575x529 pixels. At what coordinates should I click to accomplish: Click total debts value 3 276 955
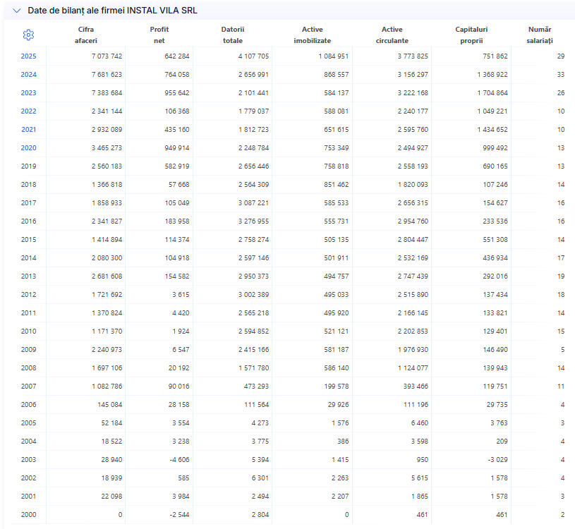pyautogui.click(x=253, y=221)
